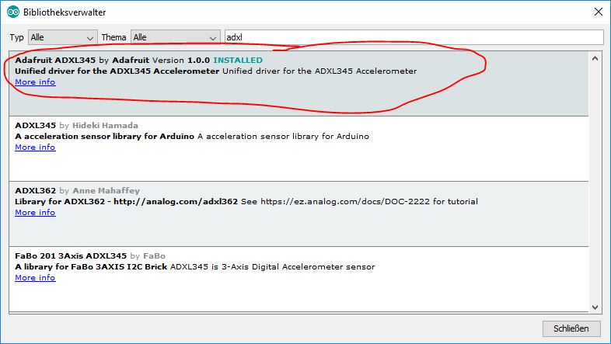611x344 pixels.
Task: Click the Arduino logo in the title bar
Action: tap(13, 12)
